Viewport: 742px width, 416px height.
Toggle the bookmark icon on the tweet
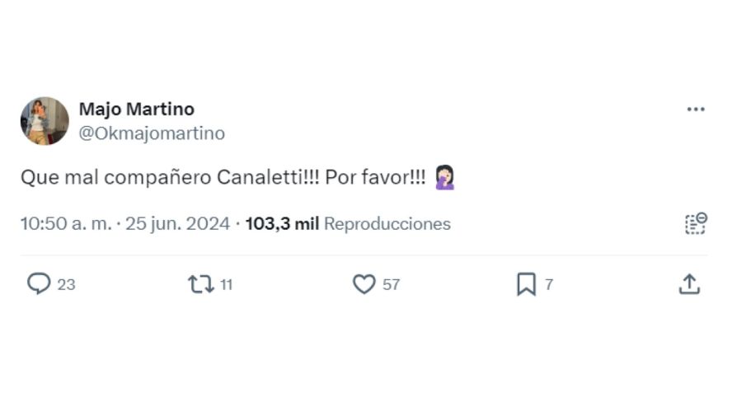point(525,284)
